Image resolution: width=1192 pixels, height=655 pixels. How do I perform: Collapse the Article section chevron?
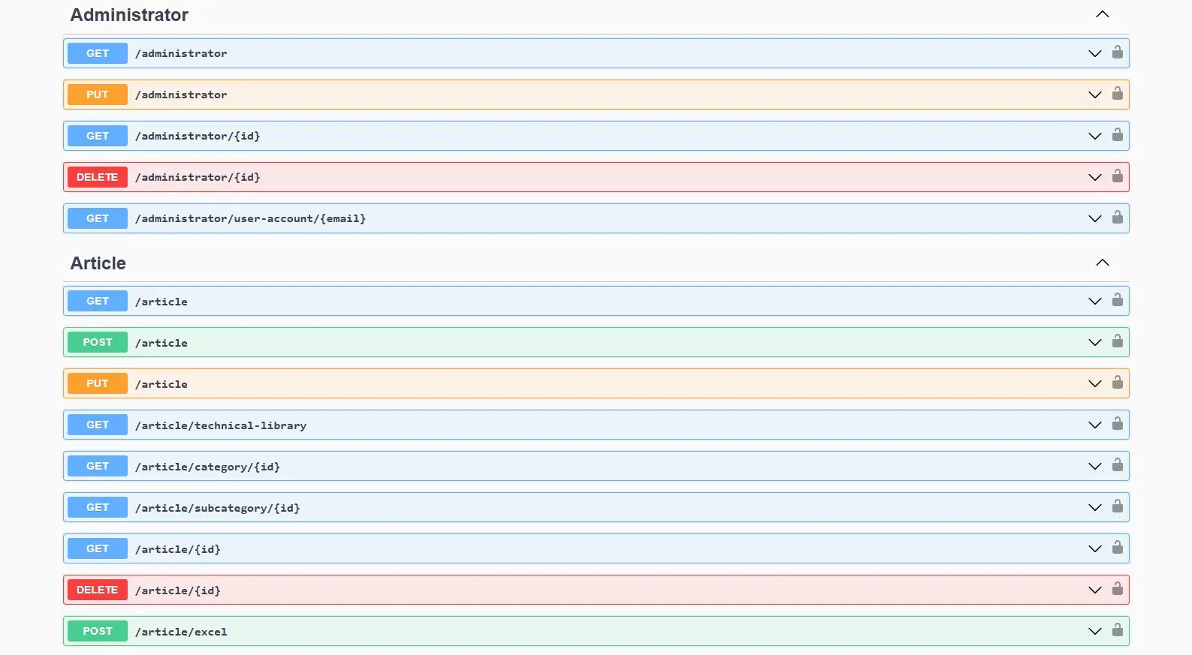(x=1102, y=263)
